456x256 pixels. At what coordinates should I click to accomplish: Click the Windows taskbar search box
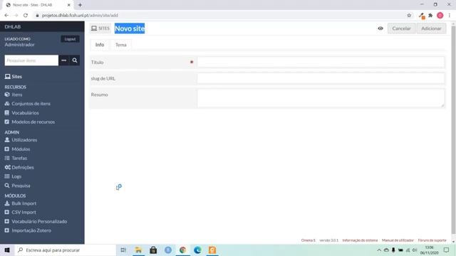66,250
